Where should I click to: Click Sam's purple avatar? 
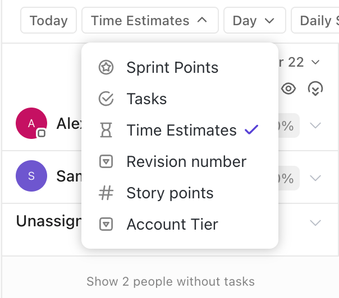31,176
